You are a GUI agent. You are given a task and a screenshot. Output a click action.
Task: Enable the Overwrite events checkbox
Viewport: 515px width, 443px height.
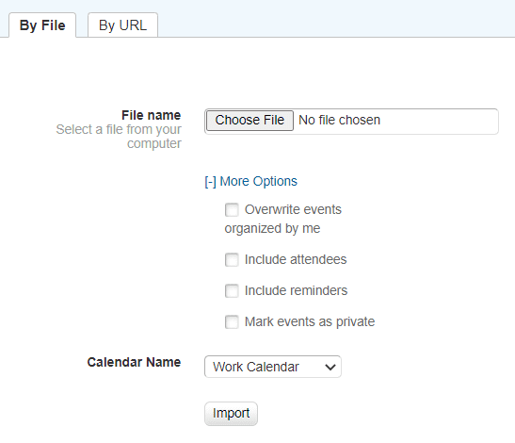coord(232,210)
